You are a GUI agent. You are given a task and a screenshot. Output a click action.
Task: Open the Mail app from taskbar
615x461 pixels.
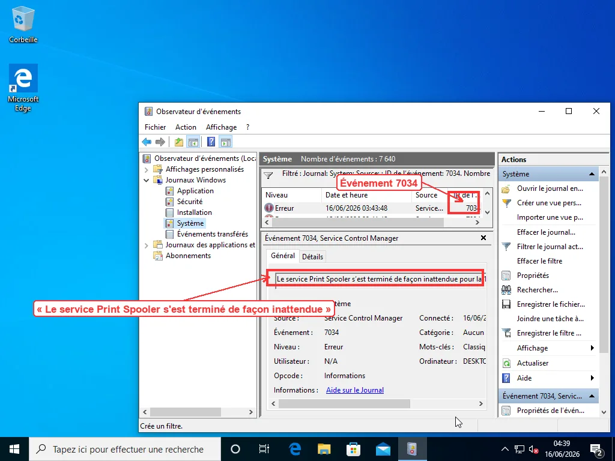383,449
